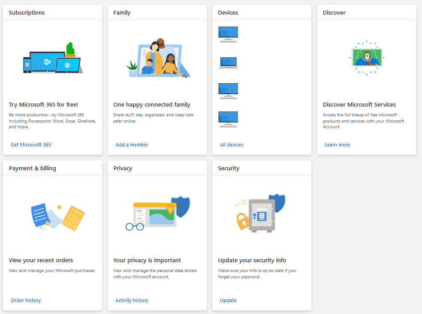This screenshot has height=314, width=422.
Task: Click the Devices card header
Action: pos(262,13)
